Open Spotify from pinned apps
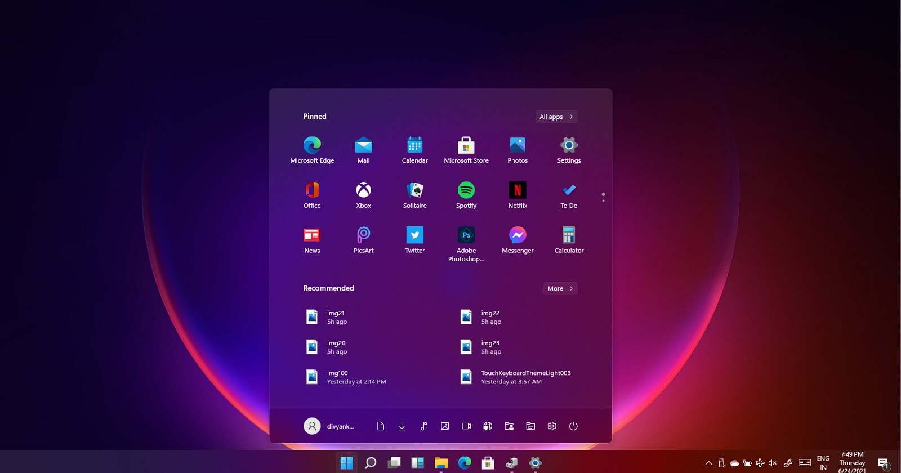This screenshot has width=901, height=473. [466, 191]
